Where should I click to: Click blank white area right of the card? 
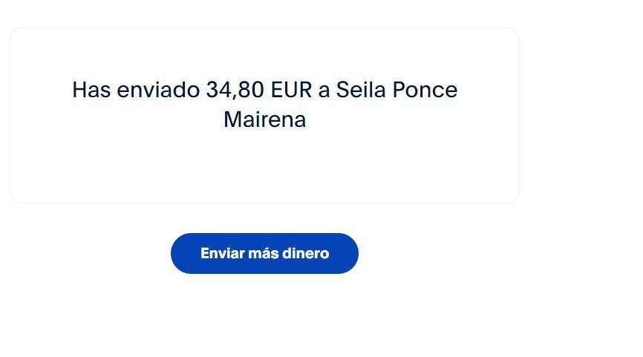tap(580, 115)
